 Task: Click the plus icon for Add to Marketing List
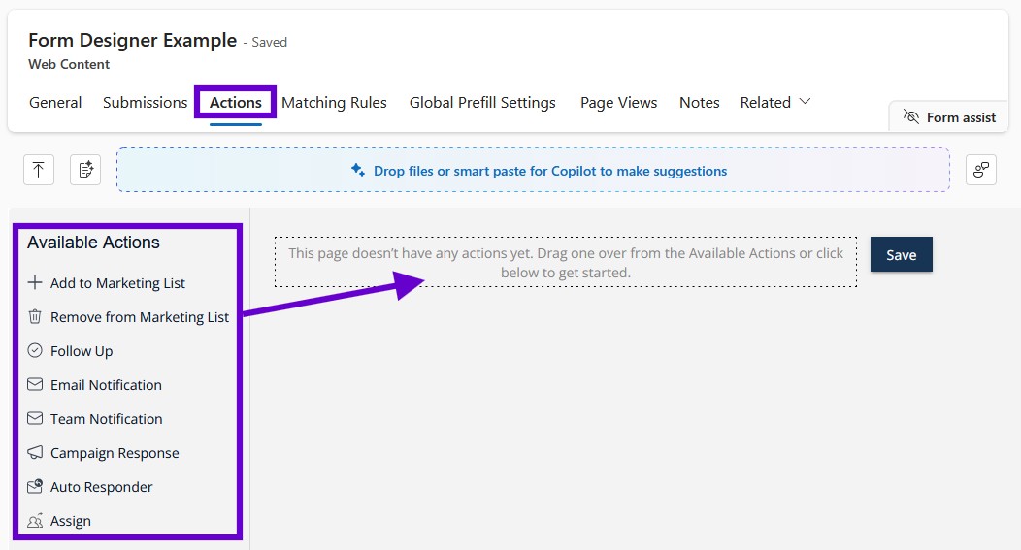tap(35, 282)
